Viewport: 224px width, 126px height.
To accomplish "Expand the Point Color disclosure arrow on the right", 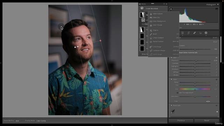I will tap(217, 112).
